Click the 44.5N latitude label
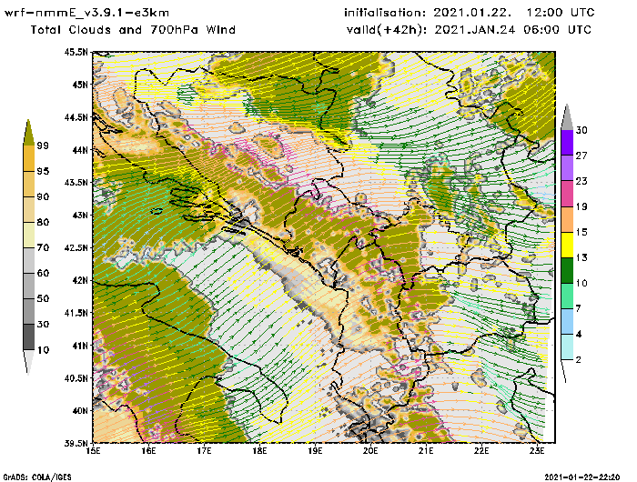637x482 pixels. point(76,117)
